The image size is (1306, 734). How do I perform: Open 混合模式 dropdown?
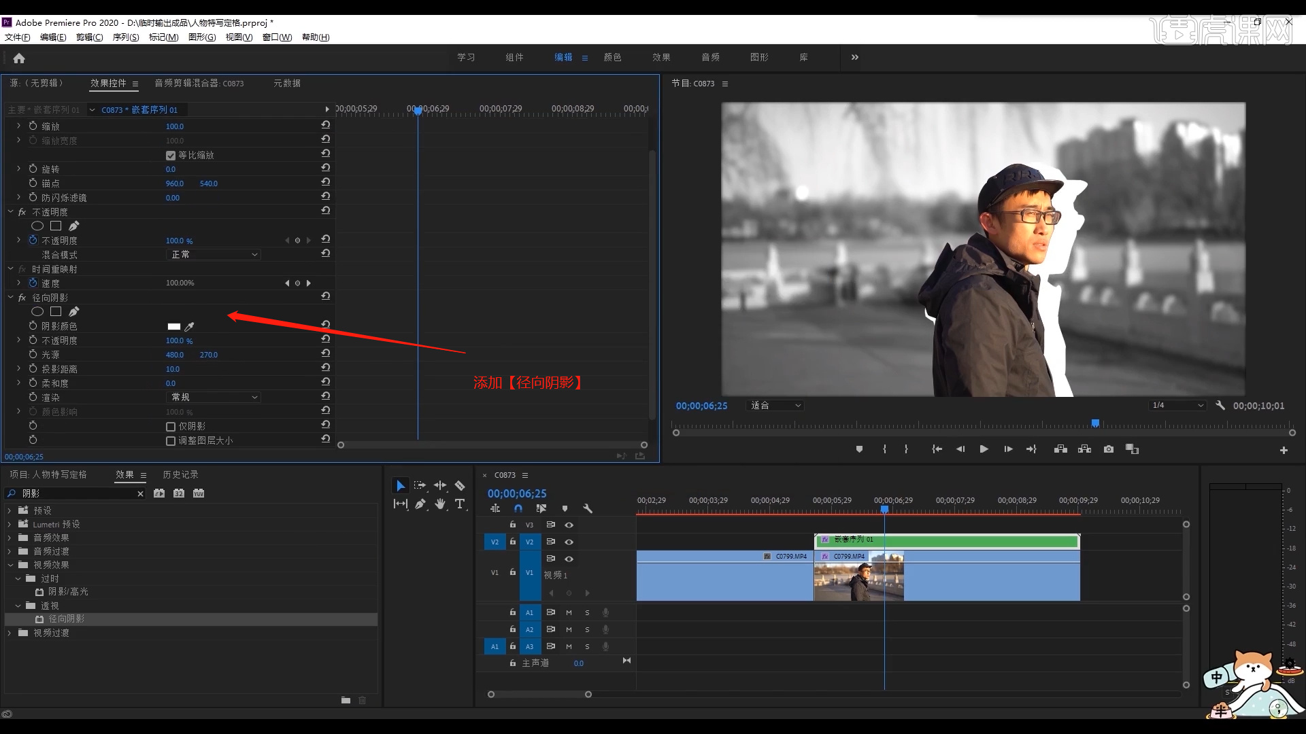[214, 254]
